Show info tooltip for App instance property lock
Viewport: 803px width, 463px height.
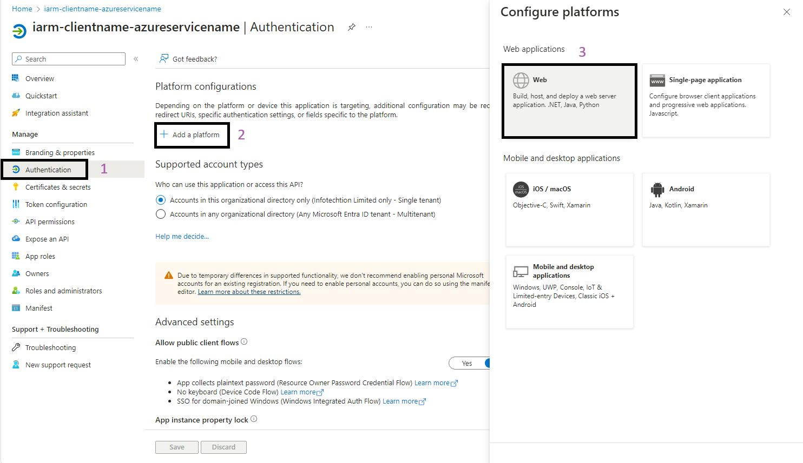point(254,419)
